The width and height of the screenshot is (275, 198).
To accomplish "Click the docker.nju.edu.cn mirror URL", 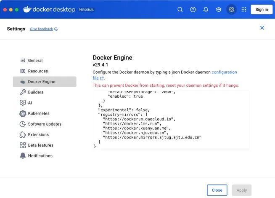I will coord(135,133).
